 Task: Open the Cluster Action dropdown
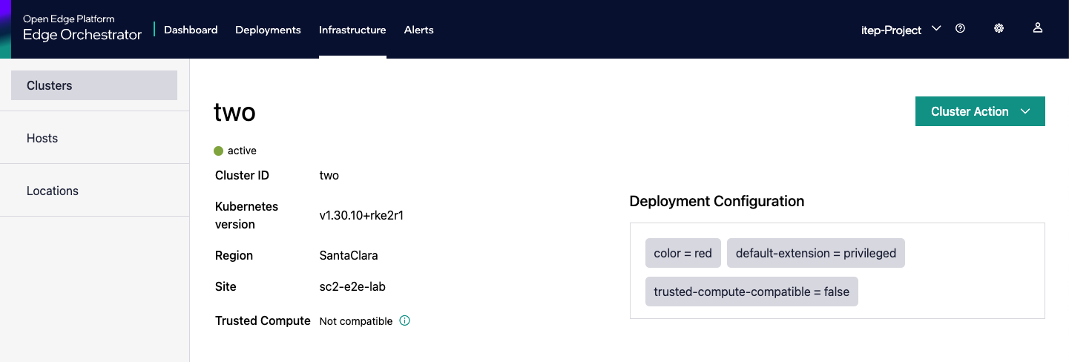coord(979,111)
